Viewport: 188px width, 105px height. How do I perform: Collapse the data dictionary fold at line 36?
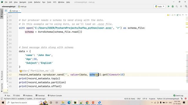18,51
